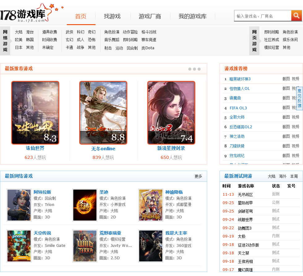Click 更多 in 最新网络游戏 section
303x276 pixels.
[198, 176]
